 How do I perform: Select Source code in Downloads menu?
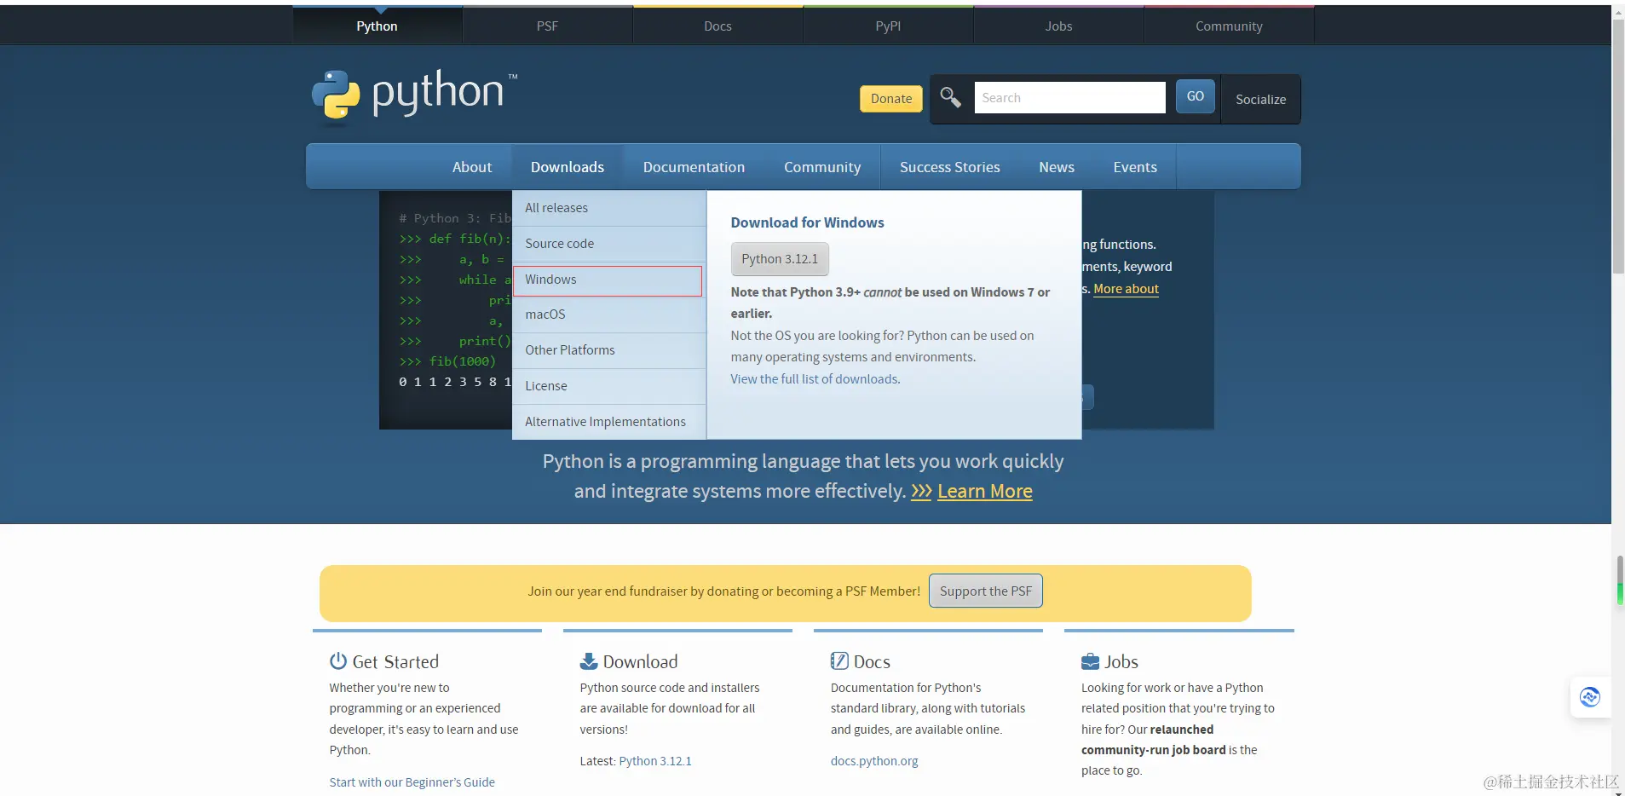coord(609,244)
